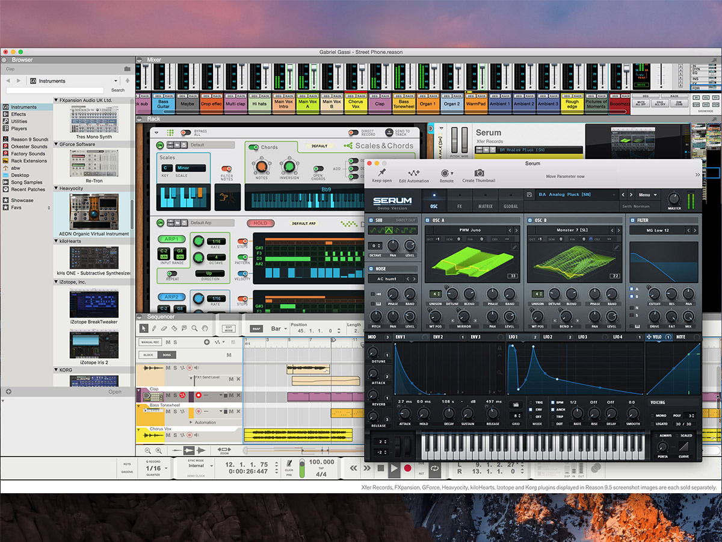
Task: Click the expand chevrons at the Serum toolbar's right
Action: pyautogui.click(x=697, y=175)
